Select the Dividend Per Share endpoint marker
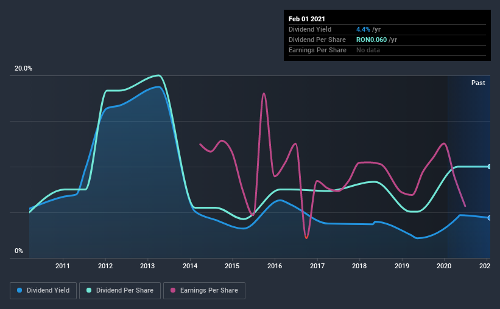This screenshot has height=309, width=500. coord(489,167)
